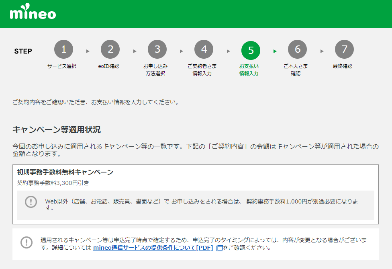392x269 pixels.
Task: Click the STEP label on the progress bar
Action: 23,51
